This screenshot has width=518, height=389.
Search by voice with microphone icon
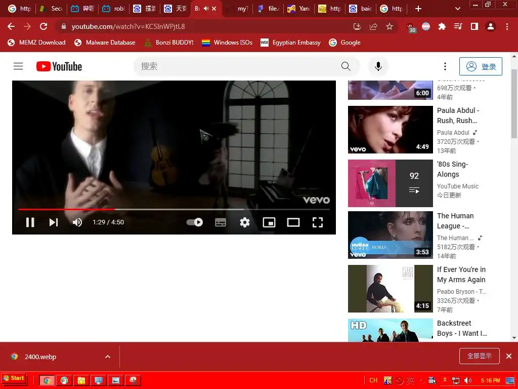(378, 66)
